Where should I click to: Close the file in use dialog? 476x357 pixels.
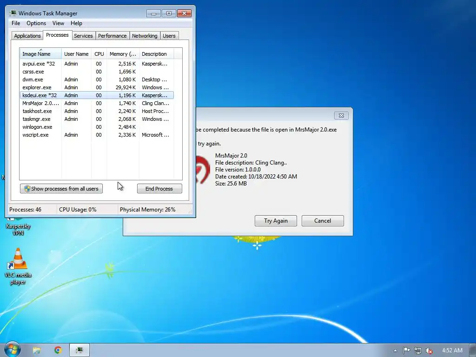(341, 115)
